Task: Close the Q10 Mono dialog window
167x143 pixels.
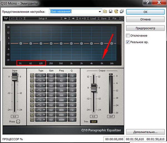Action: 159,2
